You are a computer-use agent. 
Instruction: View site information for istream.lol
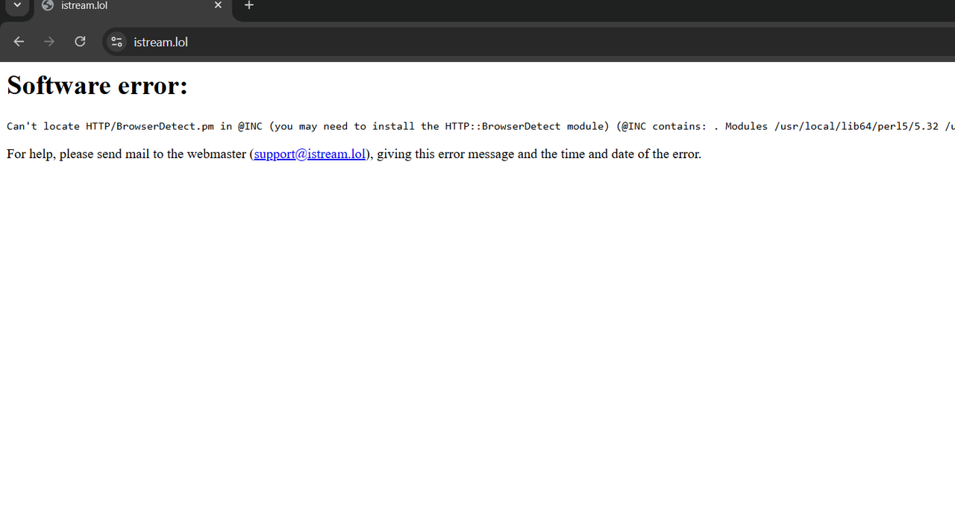pyautogui.click(x=116, y=42)
